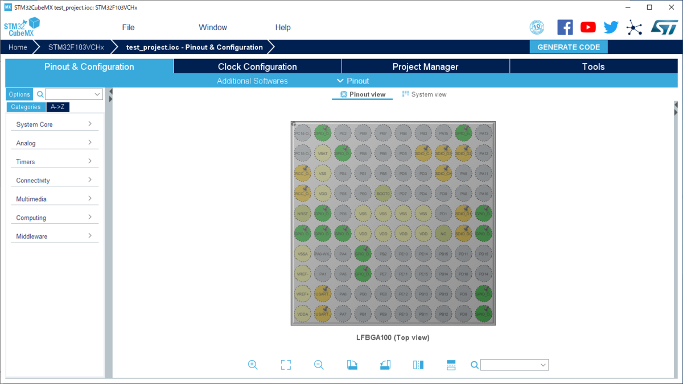Click the pin search magnifier icon
This screenshot has width=683, height=384.
tap(474, 365)
